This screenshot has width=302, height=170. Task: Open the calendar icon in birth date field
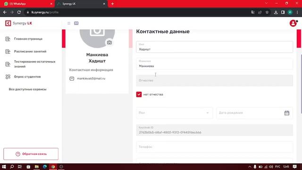click(x=286, y=113)
